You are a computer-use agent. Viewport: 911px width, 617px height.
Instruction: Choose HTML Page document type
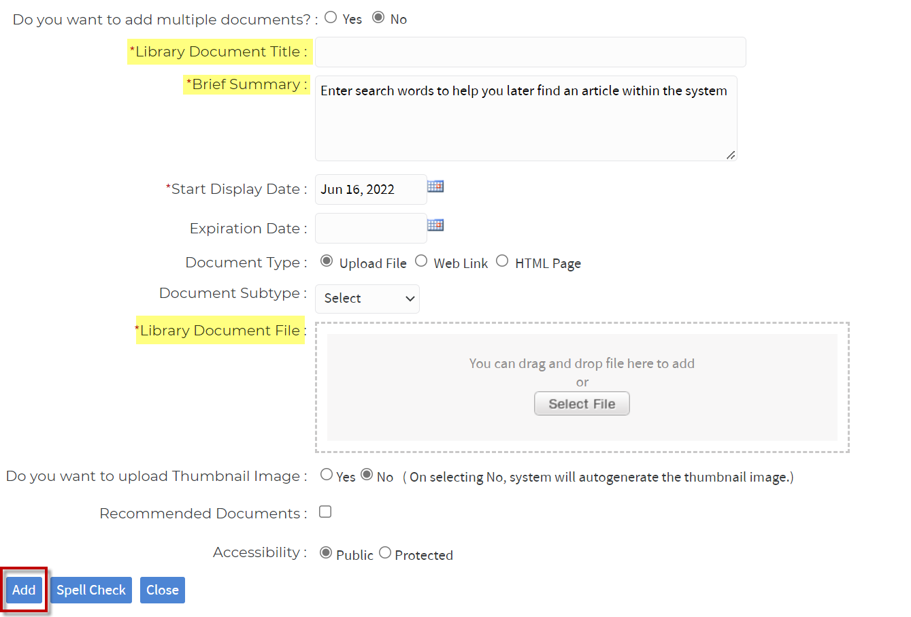tap(502, 261)
